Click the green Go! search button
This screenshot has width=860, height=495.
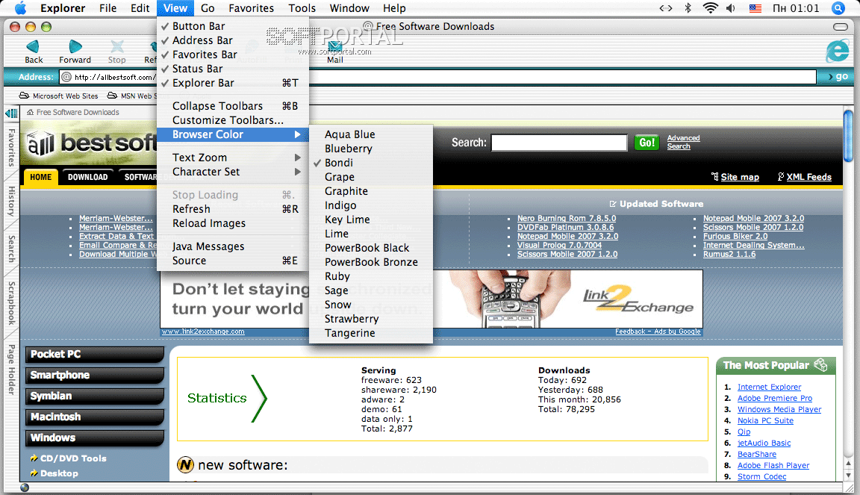pos(646,143)
